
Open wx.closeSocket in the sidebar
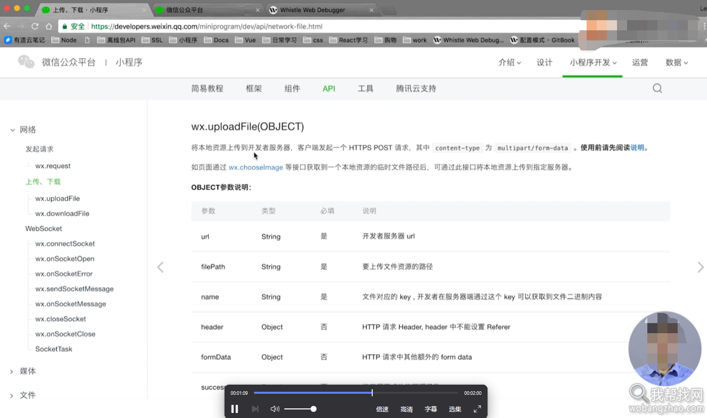(61, 319)
